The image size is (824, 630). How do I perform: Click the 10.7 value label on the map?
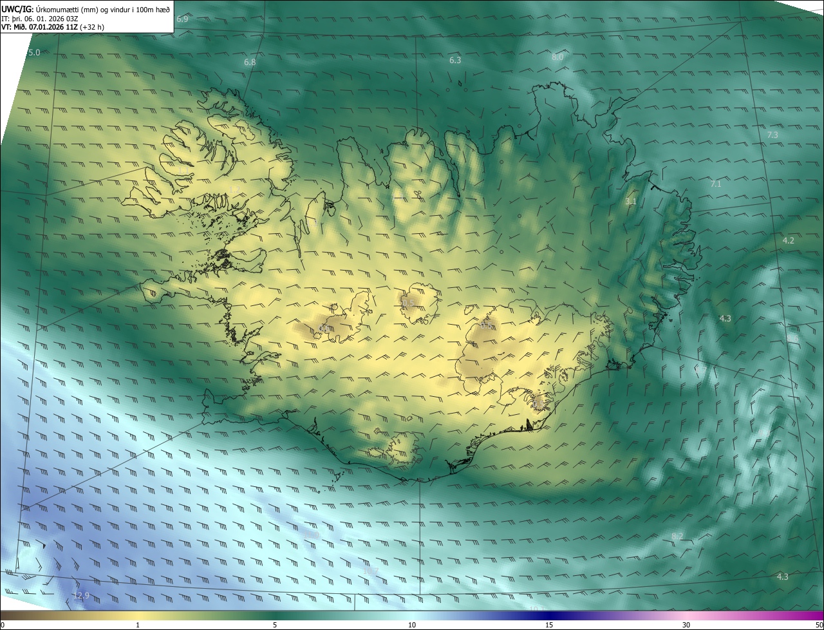[371, 571]
